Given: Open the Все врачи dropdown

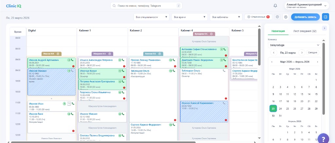Looking at the screenshot, I should [189, 17].
